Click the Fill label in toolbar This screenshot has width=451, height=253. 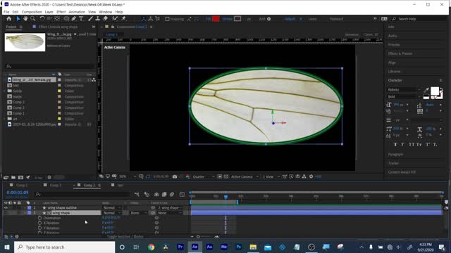(x=209, y=19)
